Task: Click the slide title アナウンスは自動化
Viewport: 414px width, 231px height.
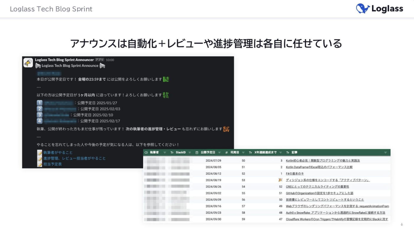Action: (206, 43)
